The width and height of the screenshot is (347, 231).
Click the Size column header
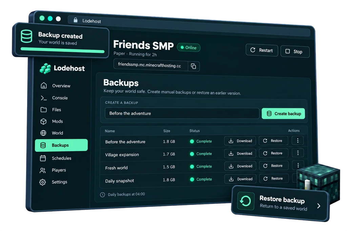pos(167,131)
